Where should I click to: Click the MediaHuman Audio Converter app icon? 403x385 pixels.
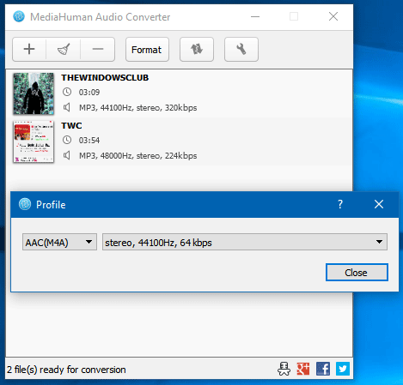point(19,16)
